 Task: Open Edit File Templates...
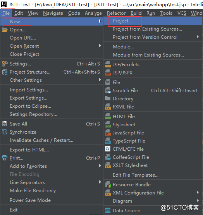coord(153,175)
